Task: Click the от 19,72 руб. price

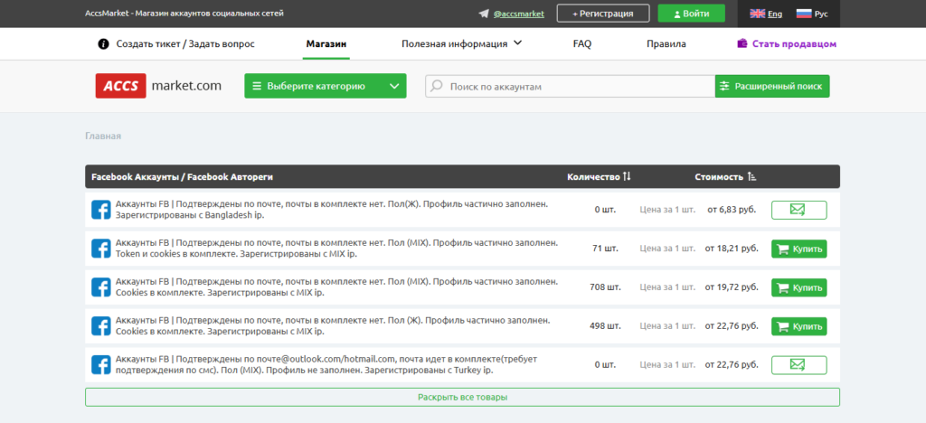Action: [732, 287]
